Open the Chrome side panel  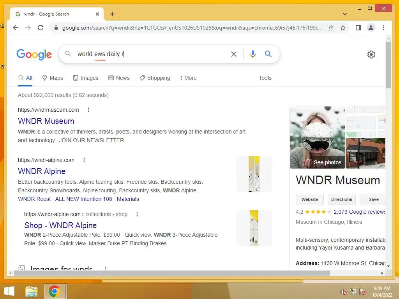[358, 28]
